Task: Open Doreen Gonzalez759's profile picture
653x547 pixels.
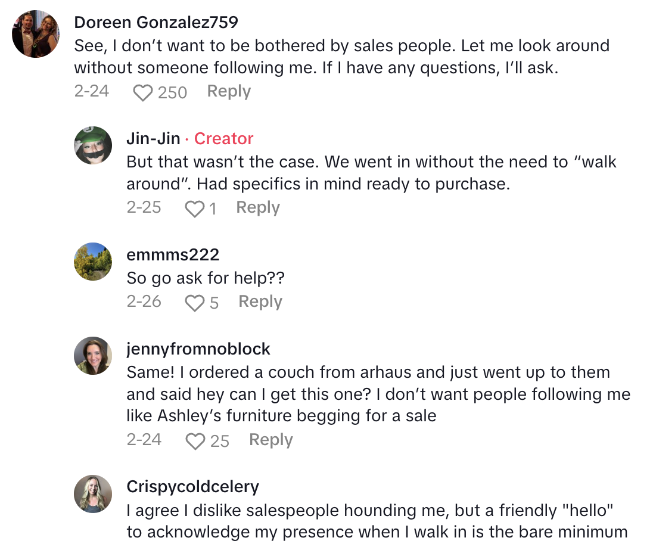Action: point(35,34)
